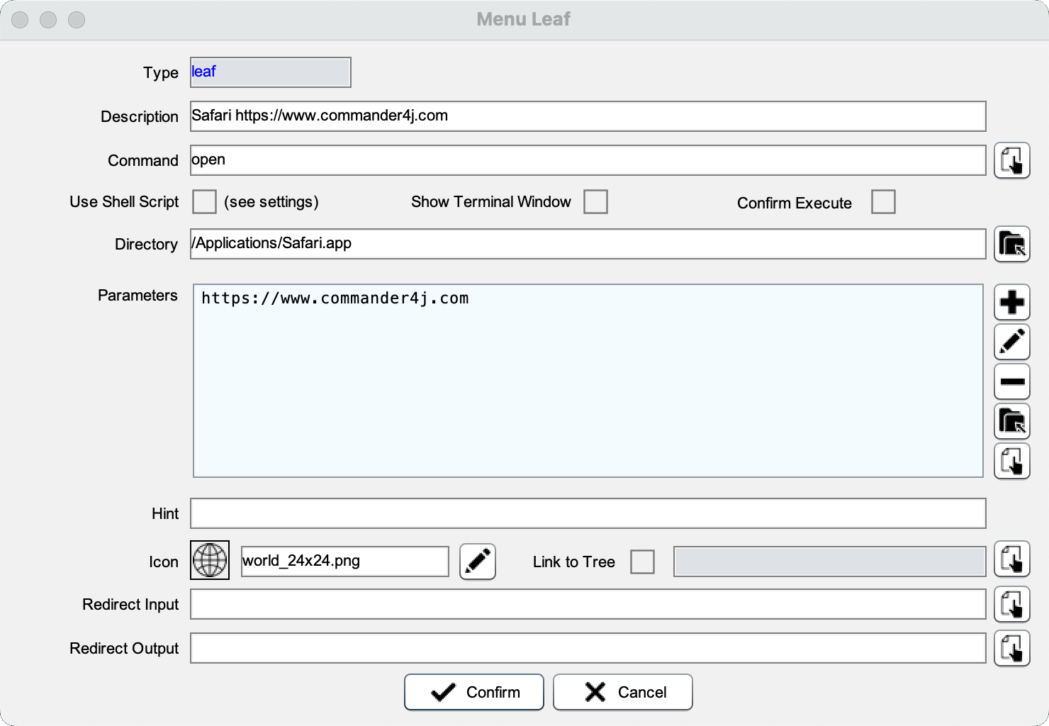Select file for Link to Tree
The image size is (1049, 726).
(x=1011, y=560)
